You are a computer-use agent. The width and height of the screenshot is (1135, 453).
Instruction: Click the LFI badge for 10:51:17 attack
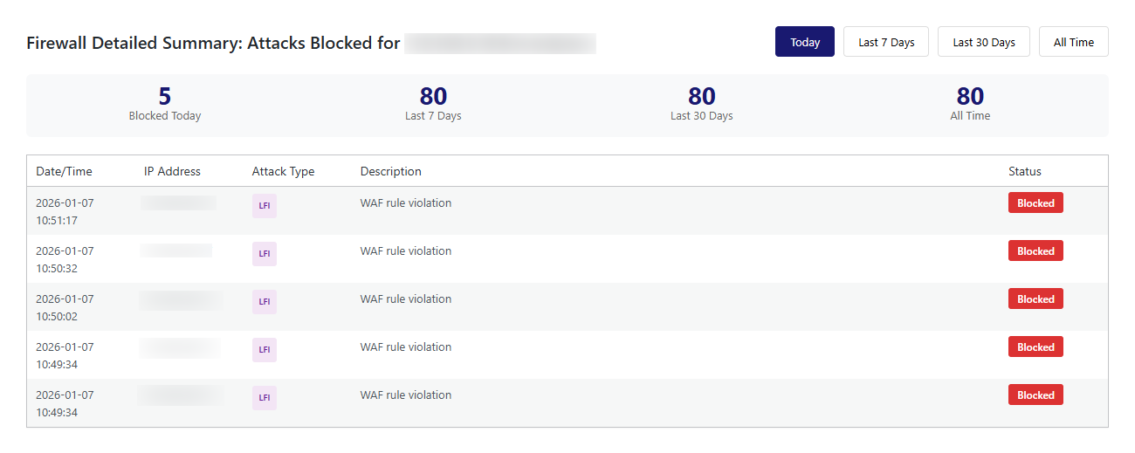click(x=264, y=206)
